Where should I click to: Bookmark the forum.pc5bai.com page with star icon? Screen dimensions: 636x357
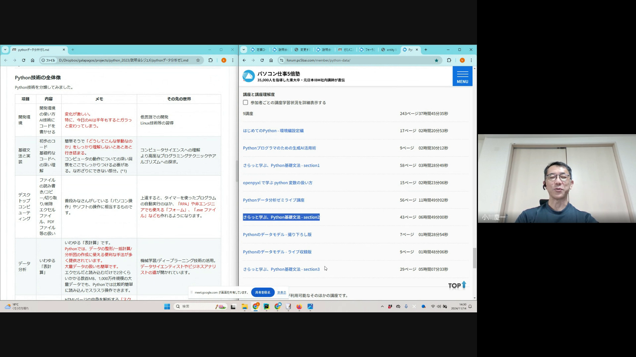click(436, 60)
